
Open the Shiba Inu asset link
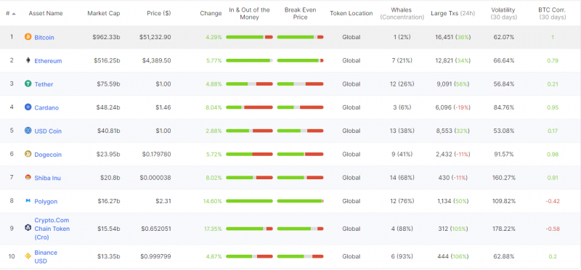point(47,178)
